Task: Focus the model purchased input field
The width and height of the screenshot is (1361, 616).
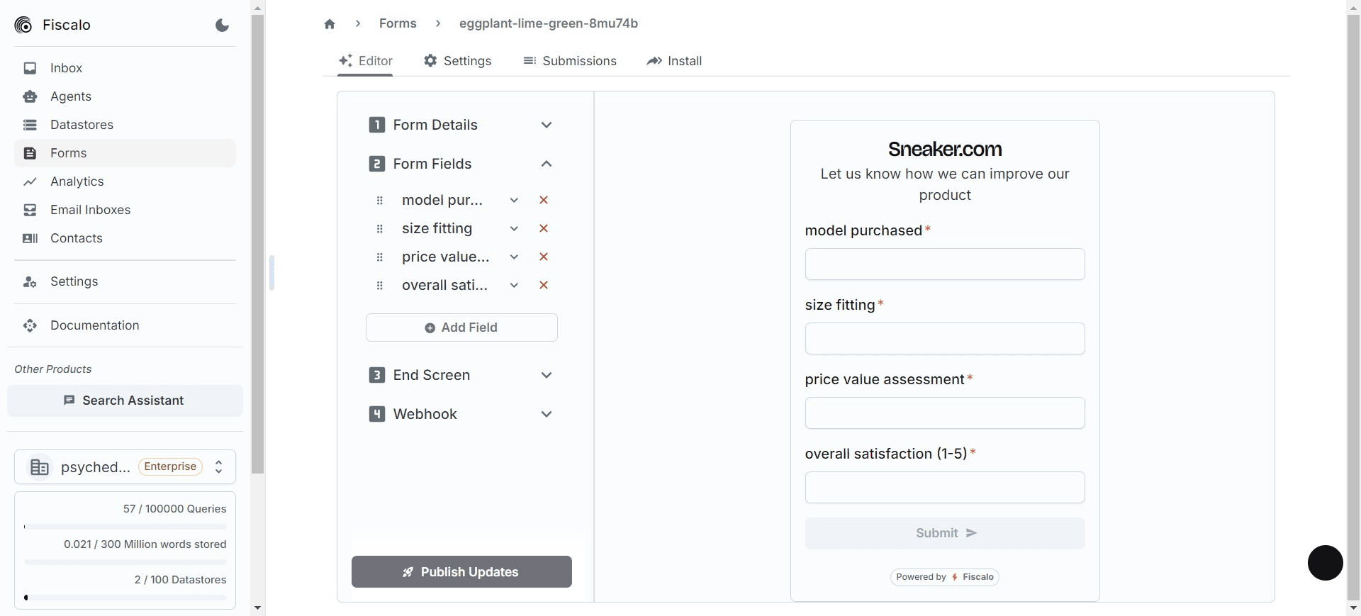Action: [945, 264]
